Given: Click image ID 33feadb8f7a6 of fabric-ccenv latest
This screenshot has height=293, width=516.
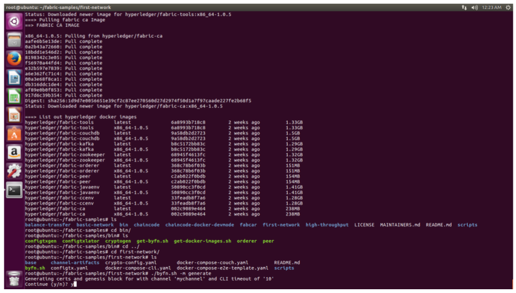Looking at the screenshot, I should [x=188, y=197].
